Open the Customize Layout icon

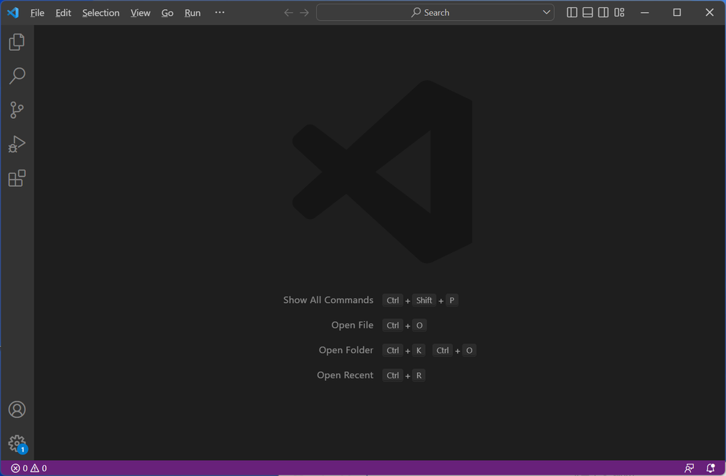[619, 12]
